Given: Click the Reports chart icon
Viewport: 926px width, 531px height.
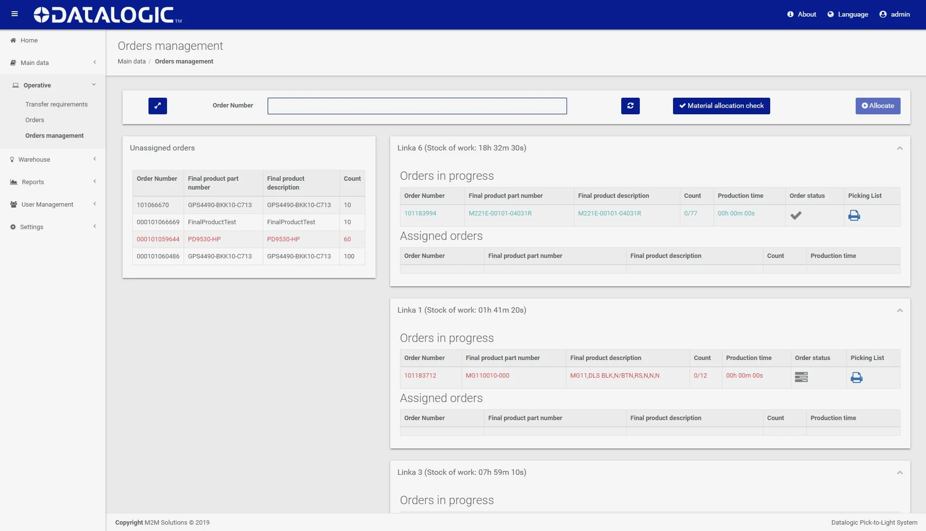Looking at the screenshot, I should tap(14, 182).
